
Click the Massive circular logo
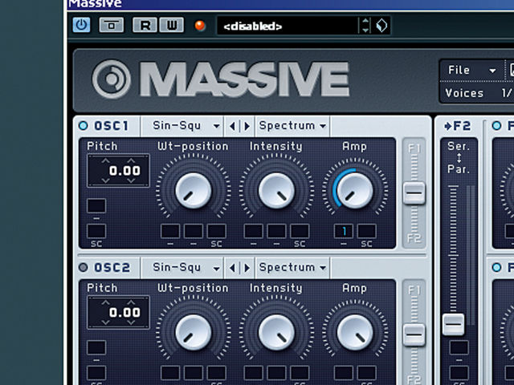pyautogui.click(x=112, y=79)
